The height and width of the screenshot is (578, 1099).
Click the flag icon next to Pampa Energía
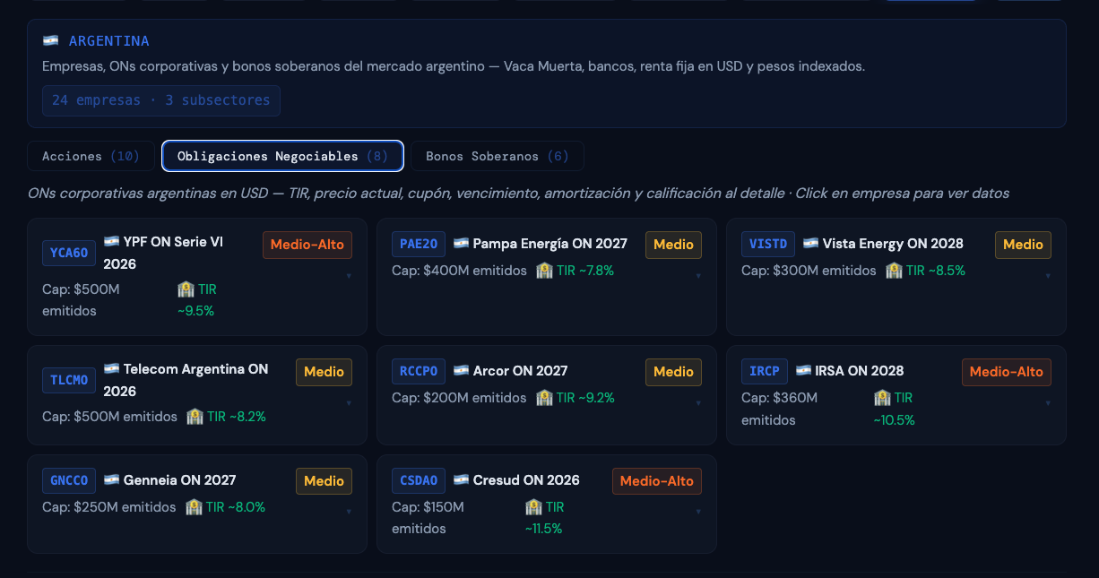pyautogui.click(x=462, y=244)
